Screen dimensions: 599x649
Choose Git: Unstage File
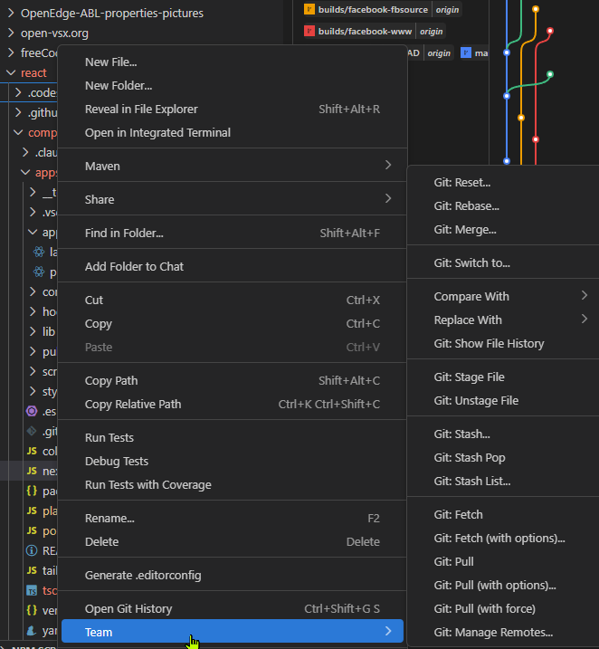[x=505, y=401]
